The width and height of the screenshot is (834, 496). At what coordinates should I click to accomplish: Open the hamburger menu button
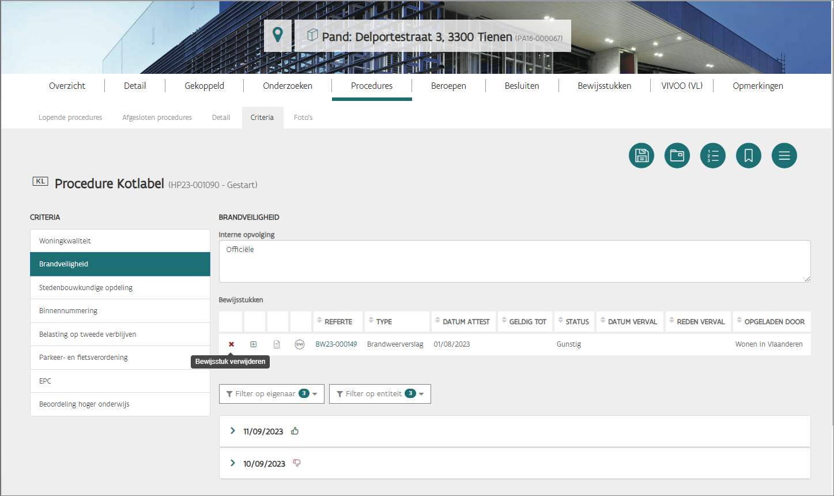pos(784,156)
